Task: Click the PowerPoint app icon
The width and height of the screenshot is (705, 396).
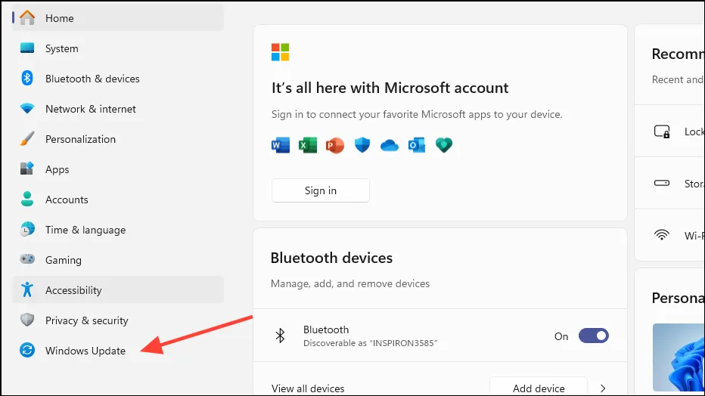Action: 334,145
